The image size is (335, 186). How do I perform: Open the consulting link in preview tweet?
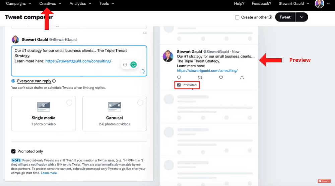207,71
